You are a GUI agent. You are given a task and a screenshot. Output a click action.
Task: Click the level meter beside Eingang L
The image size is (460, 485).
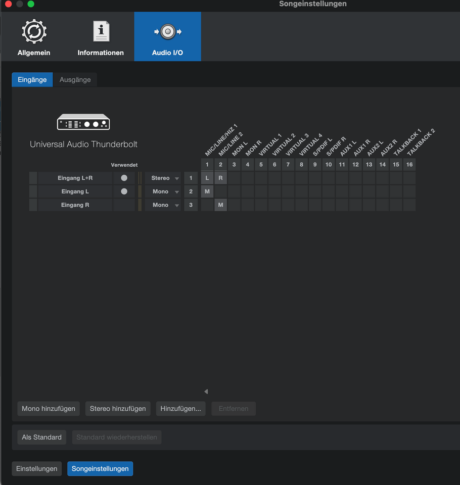140,191
